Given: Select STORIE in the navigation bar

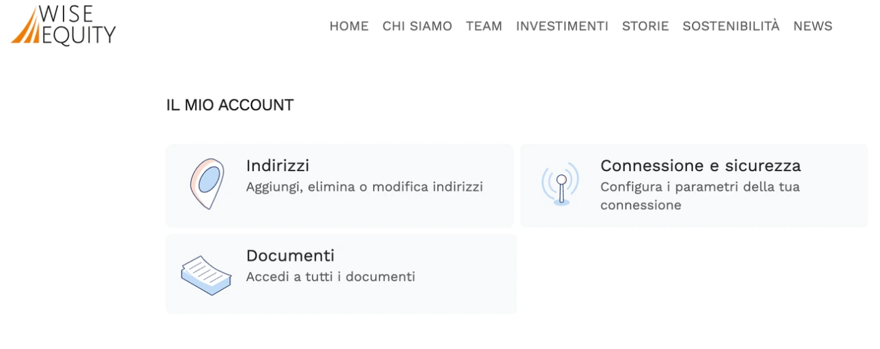Looking at the screenshot, I should click(645, 26).
